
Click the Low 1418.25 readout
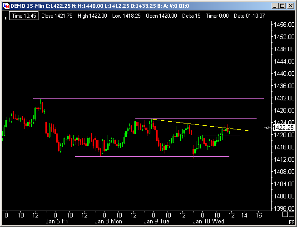click(x=126, y=16)
